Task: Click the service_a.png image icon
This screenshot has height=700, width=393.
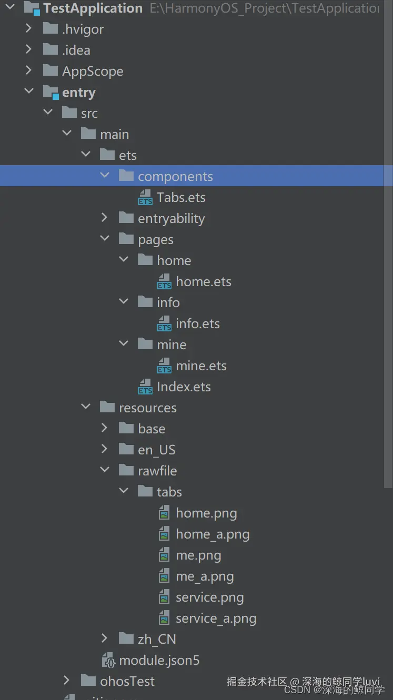Action: 165,618
